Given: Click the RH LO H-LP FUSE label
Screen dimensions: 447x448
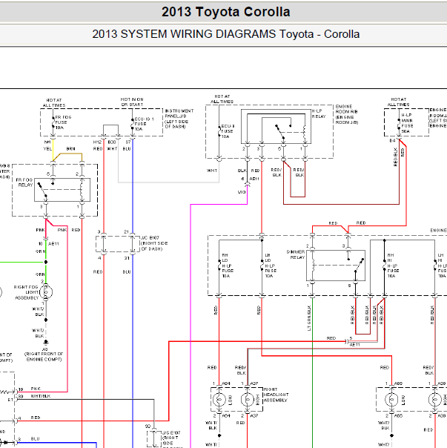Looking at the screenshot, I should (228, 266).
